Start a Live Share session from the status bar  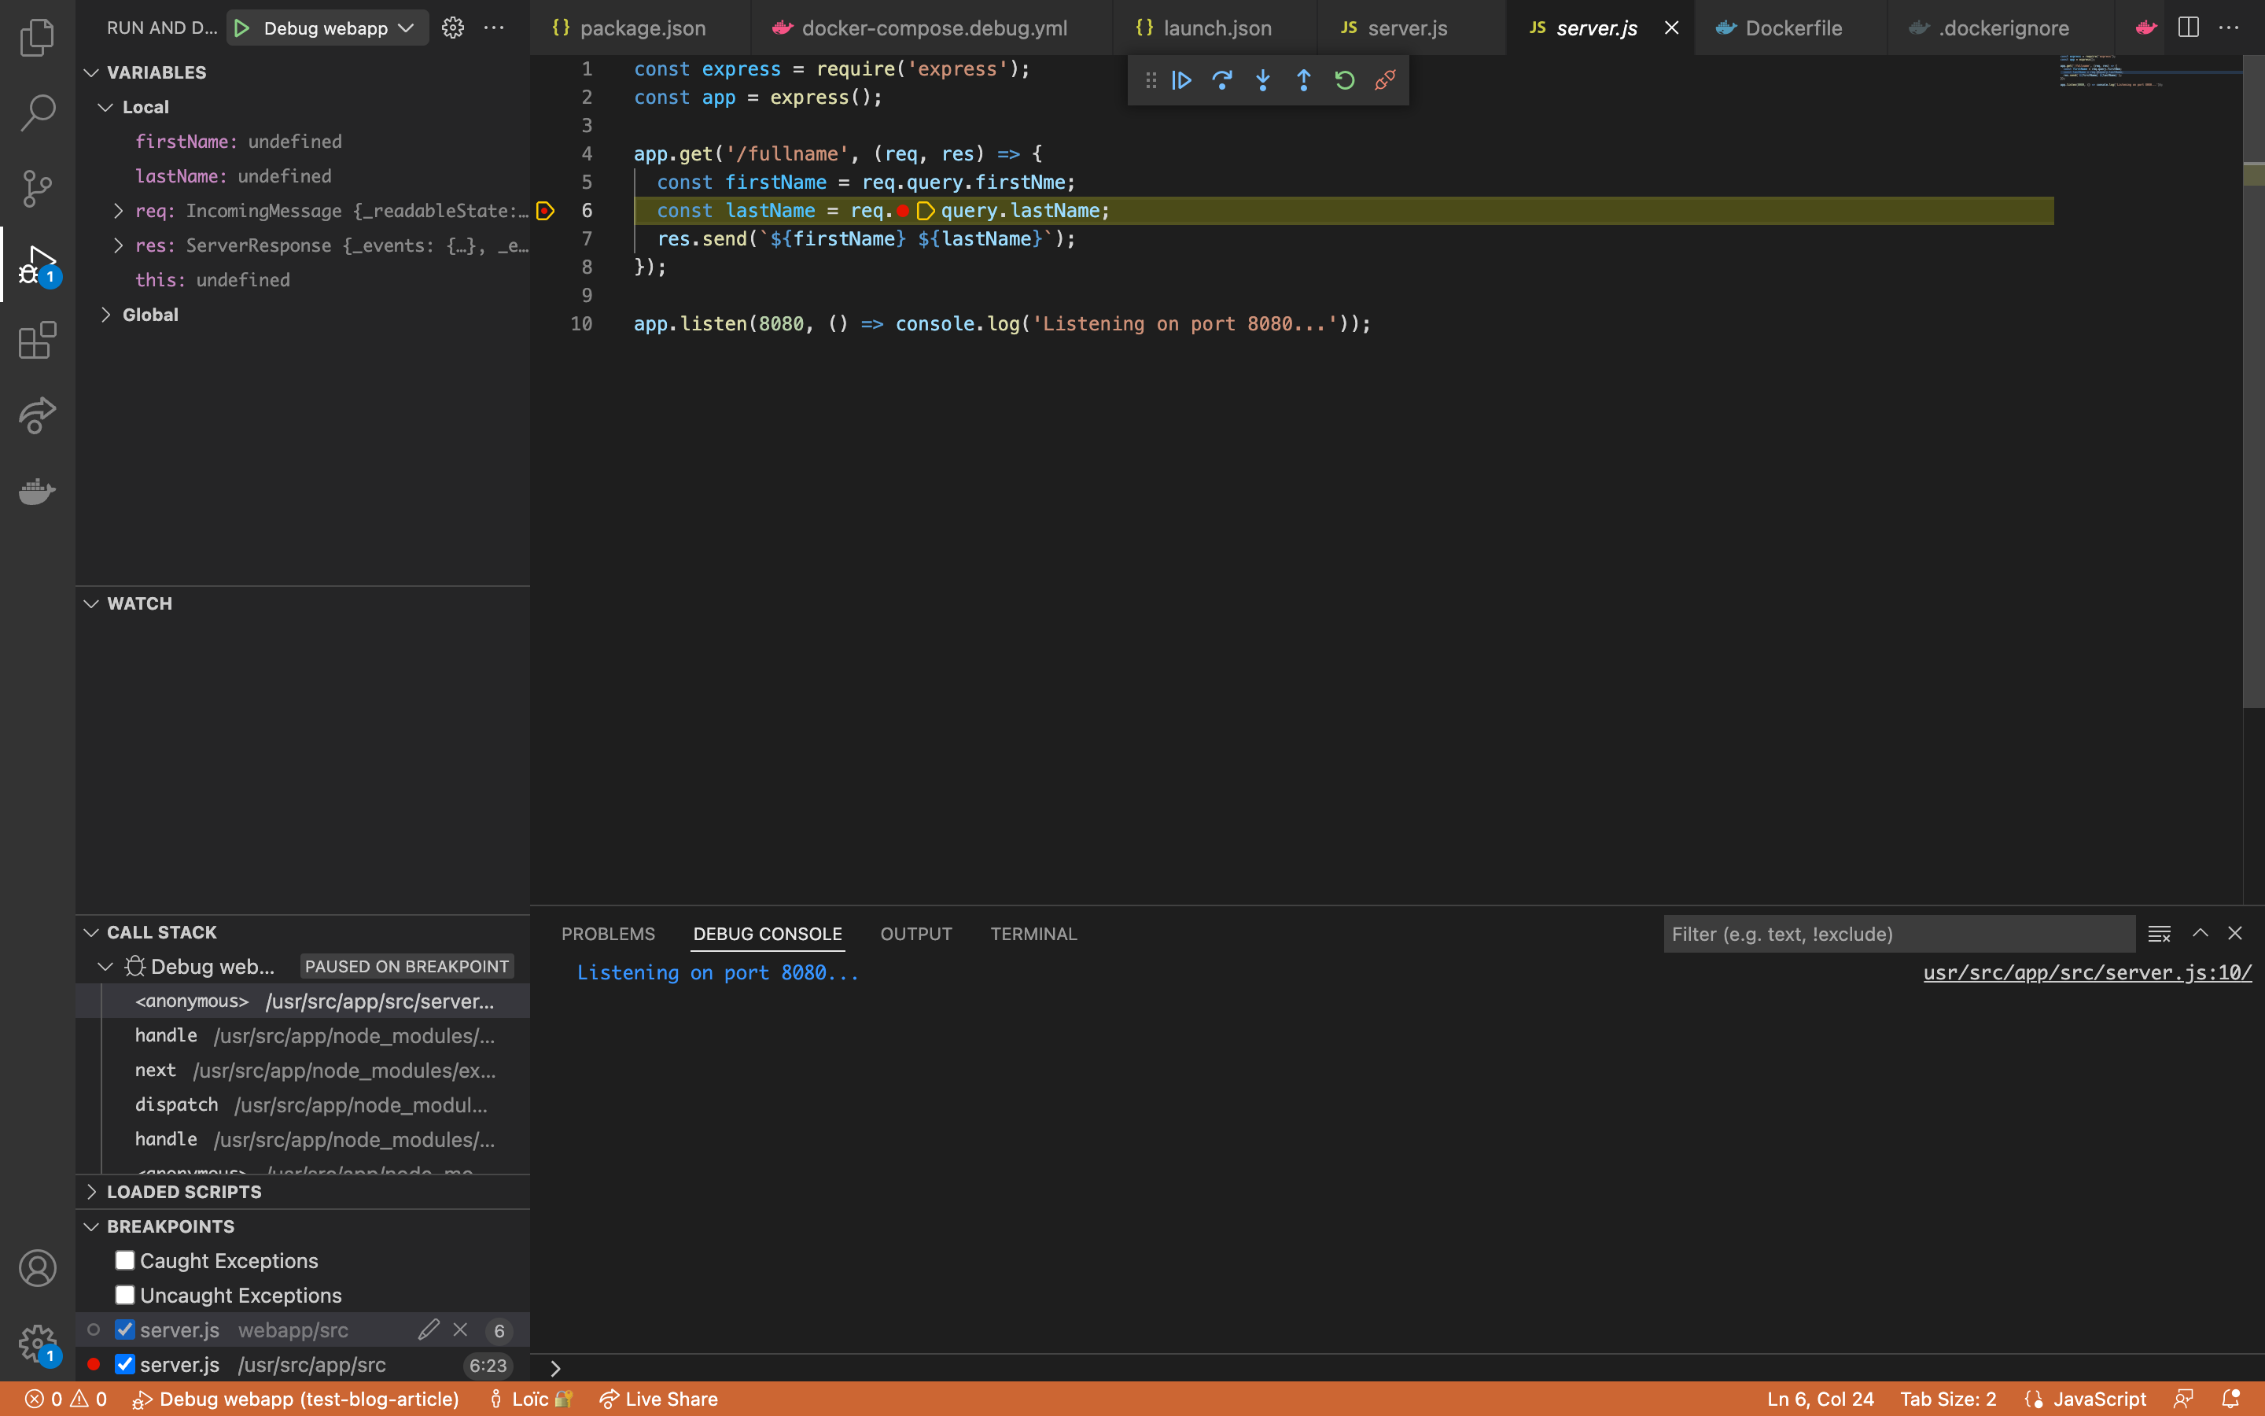coord(658,1398)
